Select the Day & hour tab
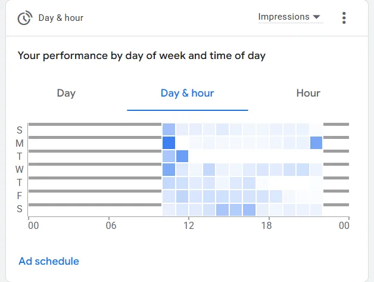374x282 pixels. [187, 93]
